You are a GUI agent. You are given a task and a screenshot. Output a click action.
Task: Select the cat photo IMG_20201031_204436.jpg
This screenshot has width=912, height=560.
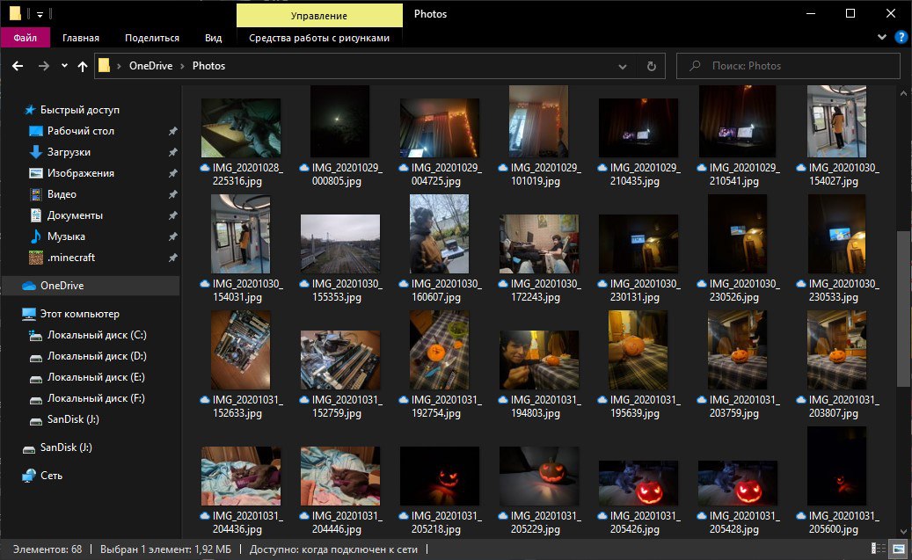click(x=241, y=476)
